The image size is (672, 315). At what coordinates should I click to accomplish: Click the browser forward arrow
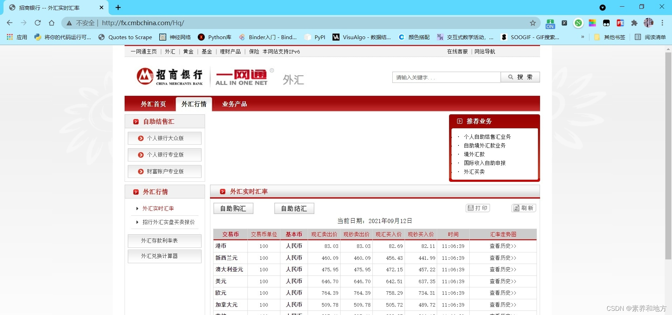[23, 23]
